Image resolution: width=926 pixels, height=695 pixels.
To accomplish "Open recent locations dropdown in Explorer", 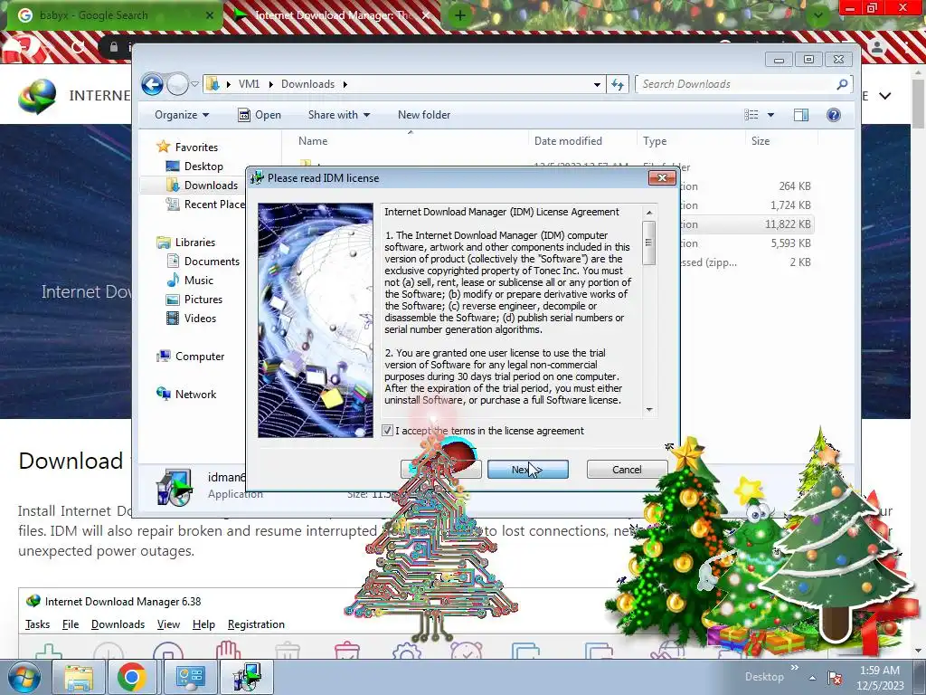I will 195,84.
